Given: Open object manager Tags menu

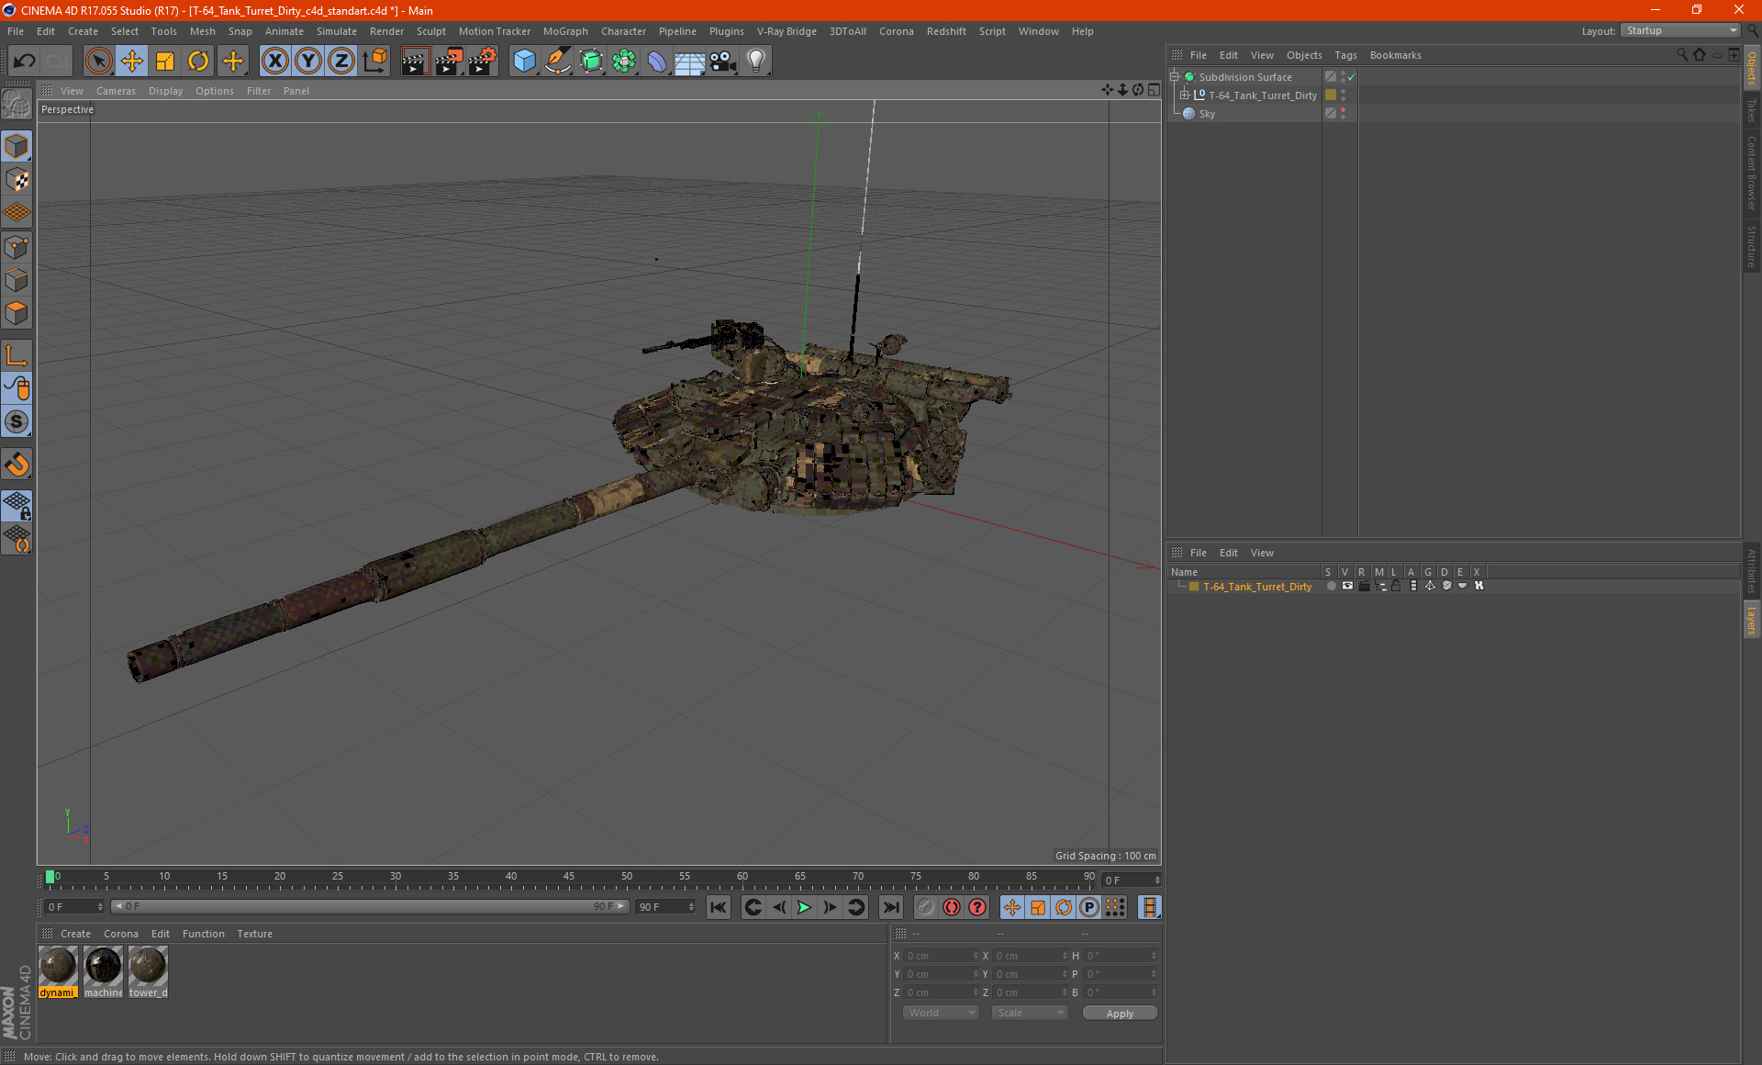Looking at the screenshot, I should 1345,55.
